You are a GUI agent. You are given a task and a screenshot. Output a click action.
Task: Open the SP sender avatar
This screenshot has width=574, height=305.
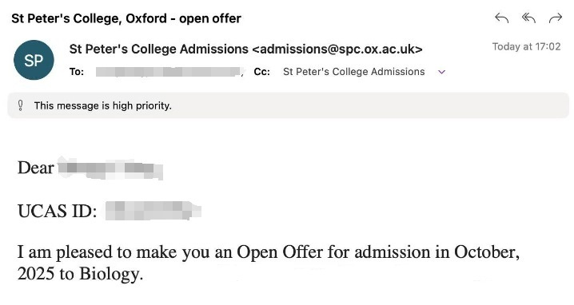(34, 60)
